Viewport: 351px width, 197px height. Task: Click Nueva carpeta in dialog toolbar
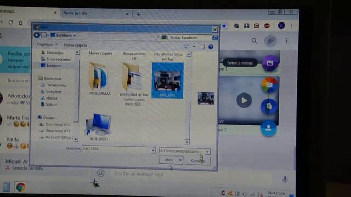click(x=76, y=45)
